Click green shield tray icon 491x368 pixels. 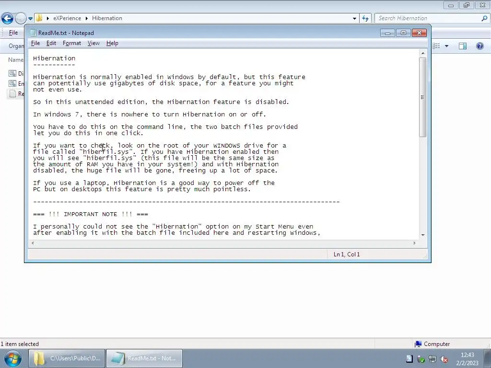click(421, 359)
